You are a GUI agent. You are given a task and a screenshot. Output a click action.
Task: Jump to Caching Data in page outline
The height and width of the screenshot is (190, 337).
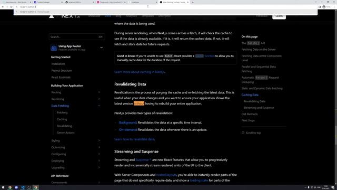point(250,95)
